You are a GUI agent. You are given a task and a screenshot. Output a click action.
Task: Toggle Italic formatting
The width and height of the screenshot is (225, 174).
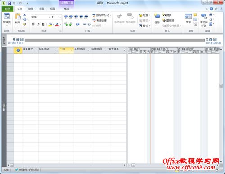[x=38, y=24]
